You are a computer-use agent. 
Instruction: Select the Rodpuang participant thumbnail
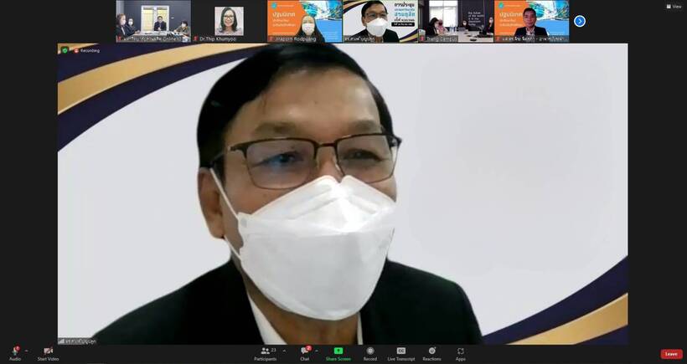pyautogui.click(x=305, y=21)
